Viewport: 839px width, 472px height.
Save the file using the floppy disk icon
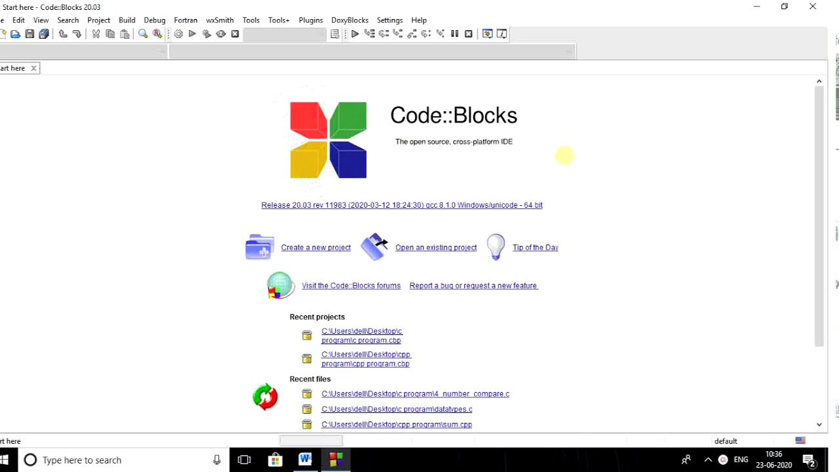click(29, 34)
